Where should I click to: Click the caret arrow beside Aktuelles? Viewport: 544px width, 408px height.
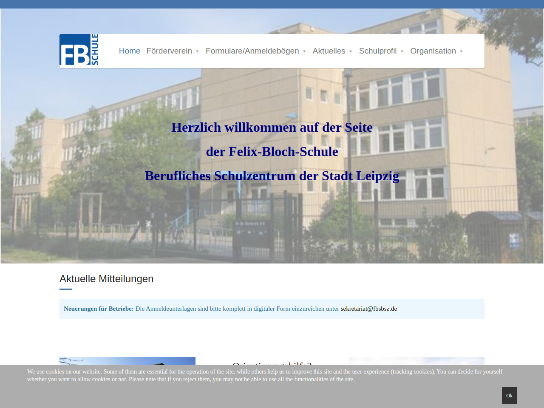pyautogui.click(x=351, y=51)
